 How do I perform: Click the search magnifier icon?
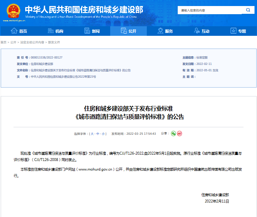point(248,10)
